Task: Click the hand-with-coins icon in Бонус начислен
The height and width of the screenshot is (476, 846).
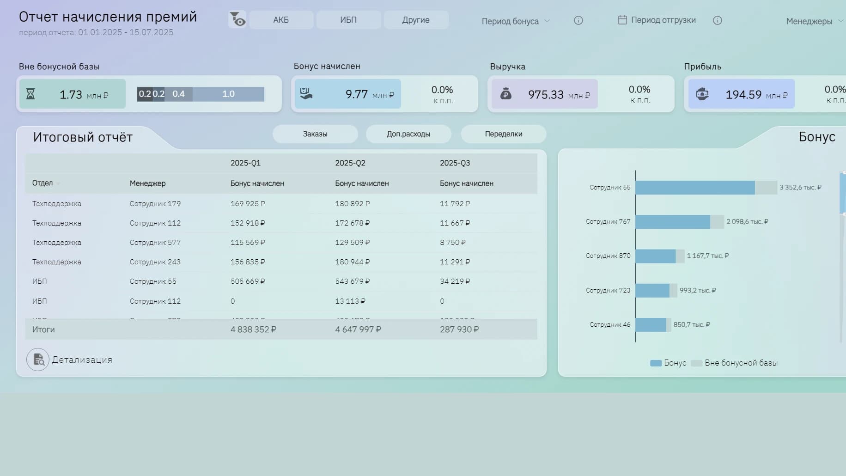Action: click(x=306, y=94)
